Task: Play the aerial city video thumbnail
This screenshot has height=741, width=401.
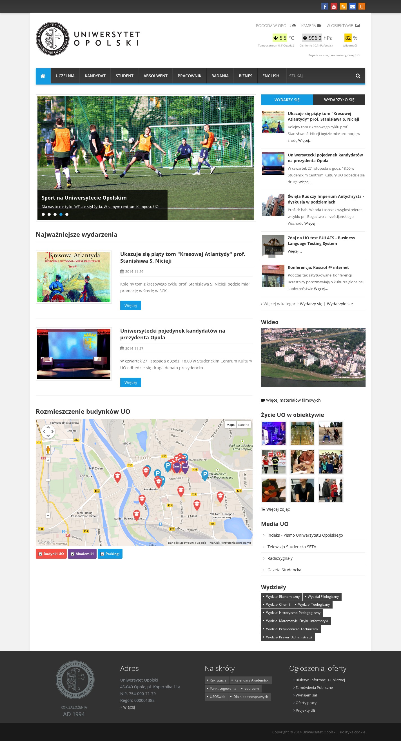Action: tap(313, 358)
